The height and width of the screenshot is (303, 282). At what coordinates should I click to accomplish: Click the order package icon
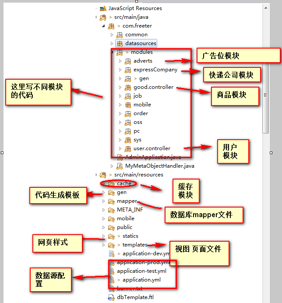(128, 114)
